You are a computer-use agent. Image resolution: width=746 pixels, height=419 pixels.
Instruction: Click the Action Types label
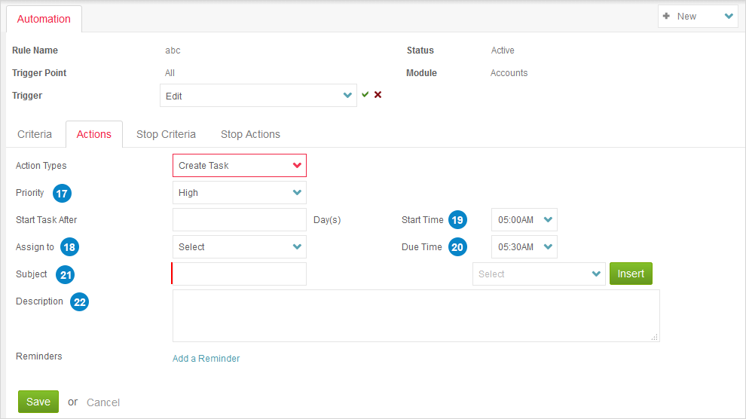click(41, 166)
